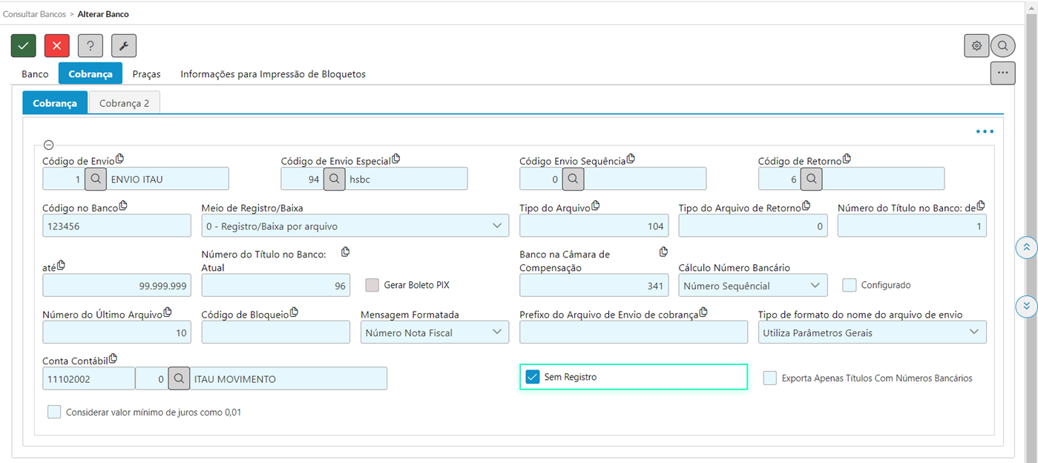1038x463 pixels.
Task: Click the blue three-dots more options
Action: (985, 132)
